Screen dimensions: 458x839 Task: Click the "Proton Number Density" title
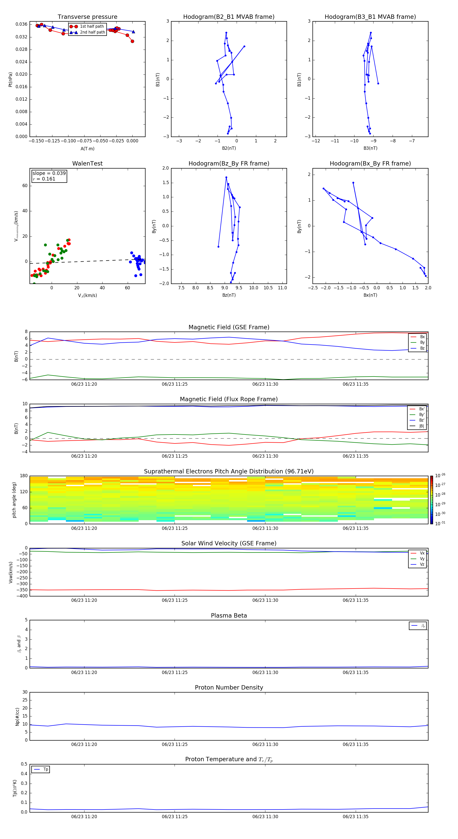click(229, 687)
